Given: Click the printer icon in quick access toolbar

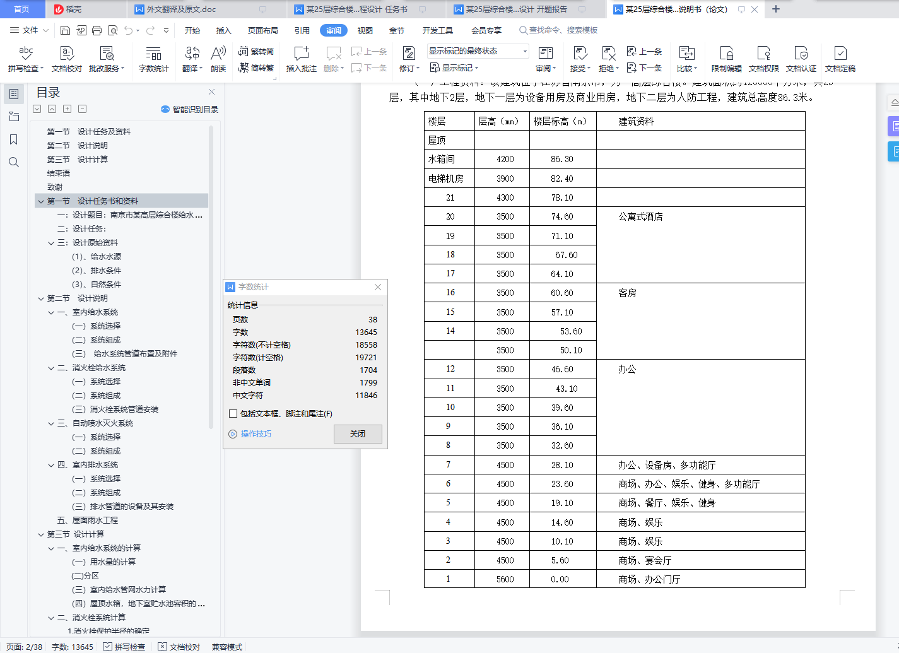Looking at the screenshot, I should click(97, 30).
